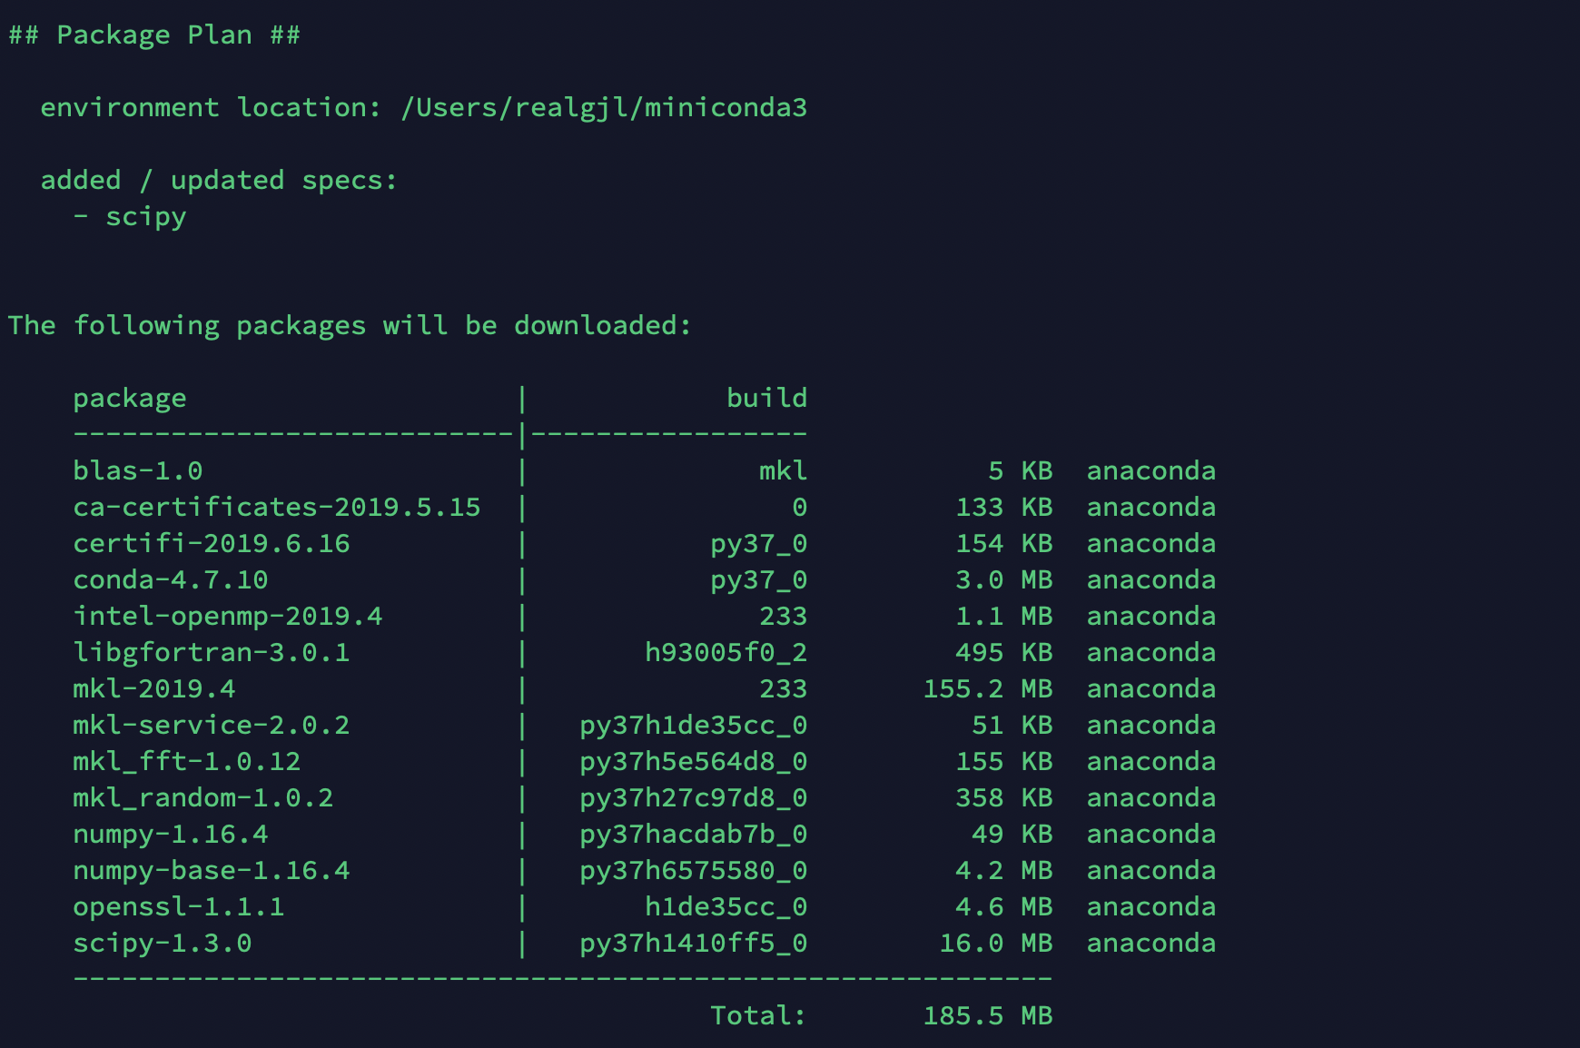This screenshot has height=1048, width=1580.
Task: Click the h93005f0_2 build string
Action: (x=726, y=653)
